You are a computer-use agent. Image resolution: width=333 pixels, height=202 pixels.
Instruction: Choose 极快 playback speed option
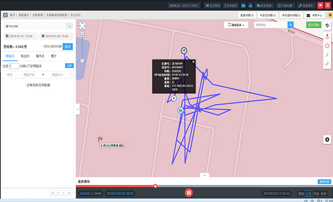point(323,193)
